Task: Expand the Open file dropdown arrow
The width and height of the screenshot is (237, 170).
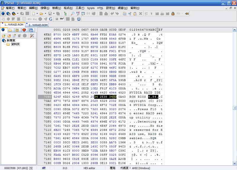Action: tap(45, 14)
